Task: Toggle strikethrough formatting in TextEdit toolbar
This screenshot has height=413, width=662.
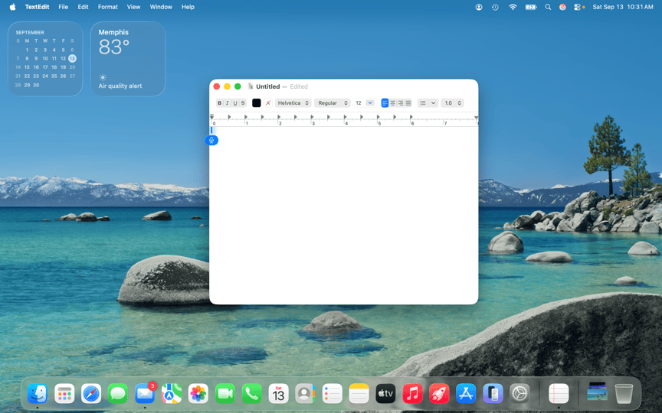Action: [x=243, y=102]
